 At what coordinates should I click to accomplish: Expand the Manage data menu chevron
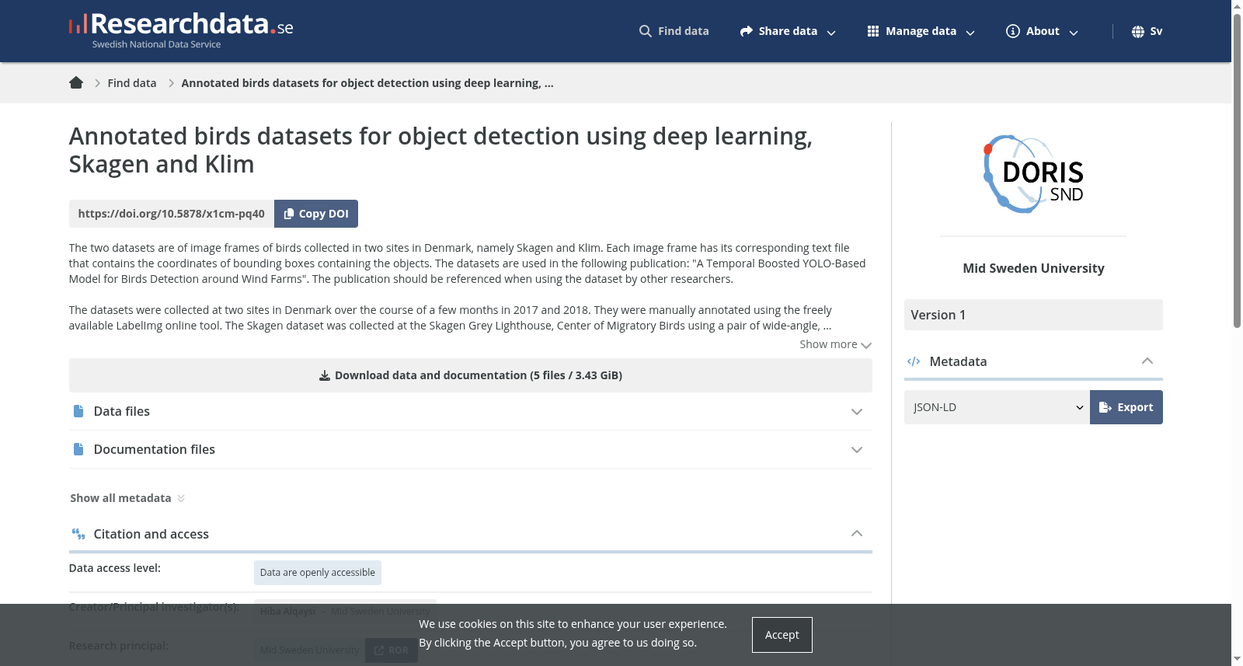coord(970,33)
